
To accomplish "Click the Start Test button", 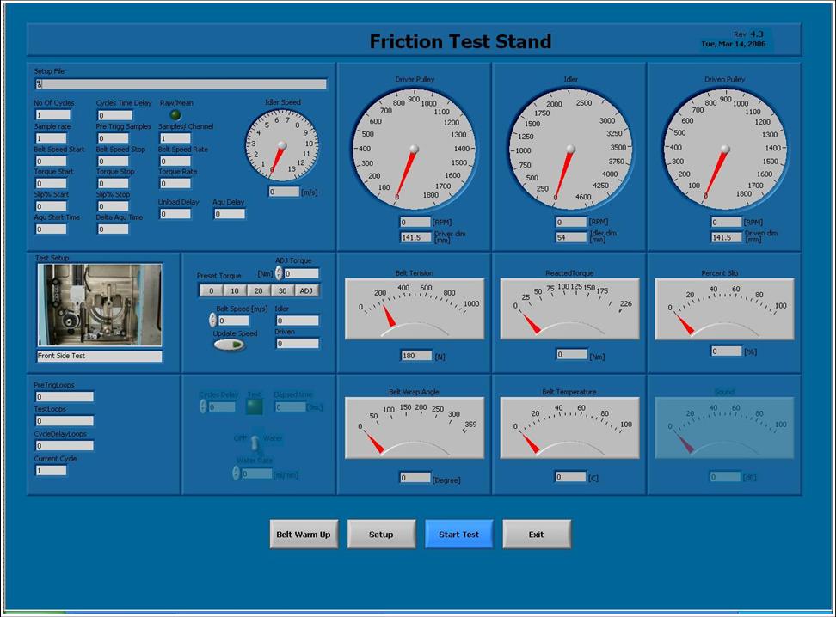I will [458, 535].
